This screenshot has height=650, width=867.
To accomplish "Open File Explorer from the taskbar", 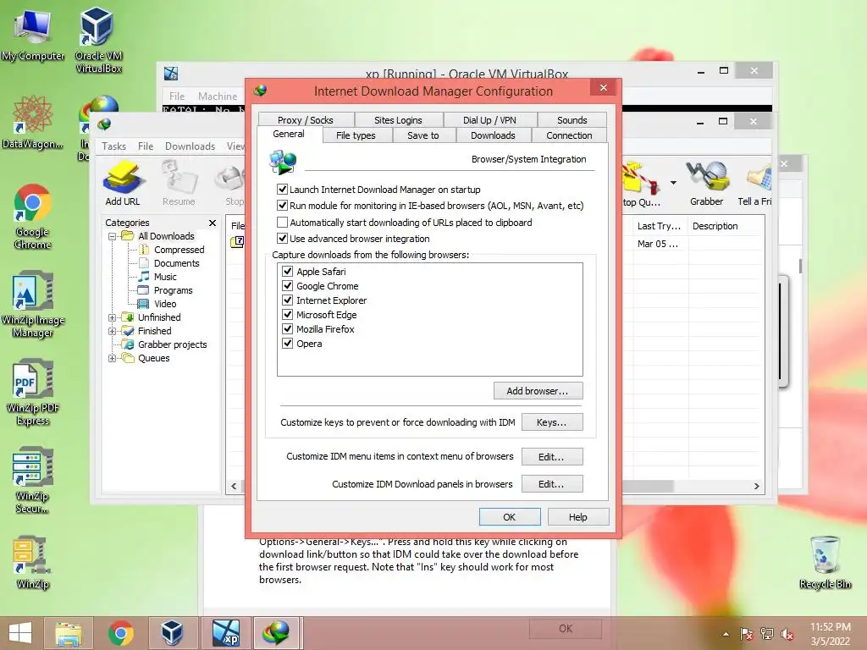I will 69,633.
